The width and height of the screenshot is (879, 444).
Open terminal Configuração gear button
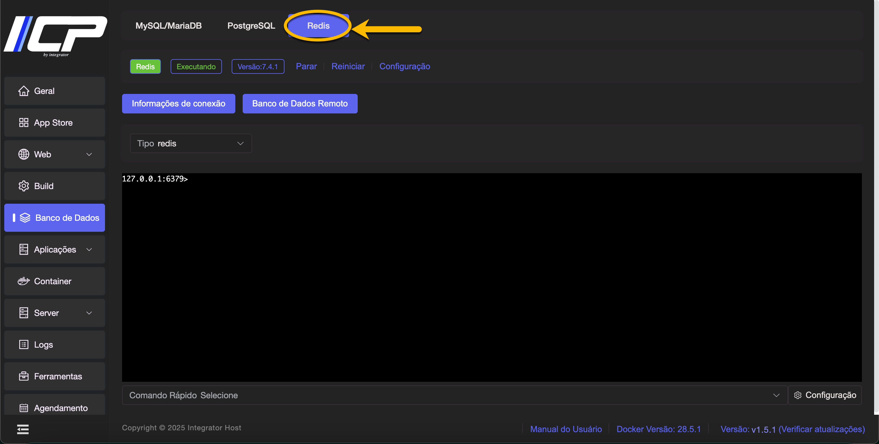(x=825, y=395)
